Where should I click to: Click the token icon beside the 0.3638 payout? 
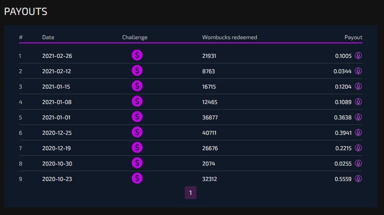pyautogui.click(x=358, y=118)
